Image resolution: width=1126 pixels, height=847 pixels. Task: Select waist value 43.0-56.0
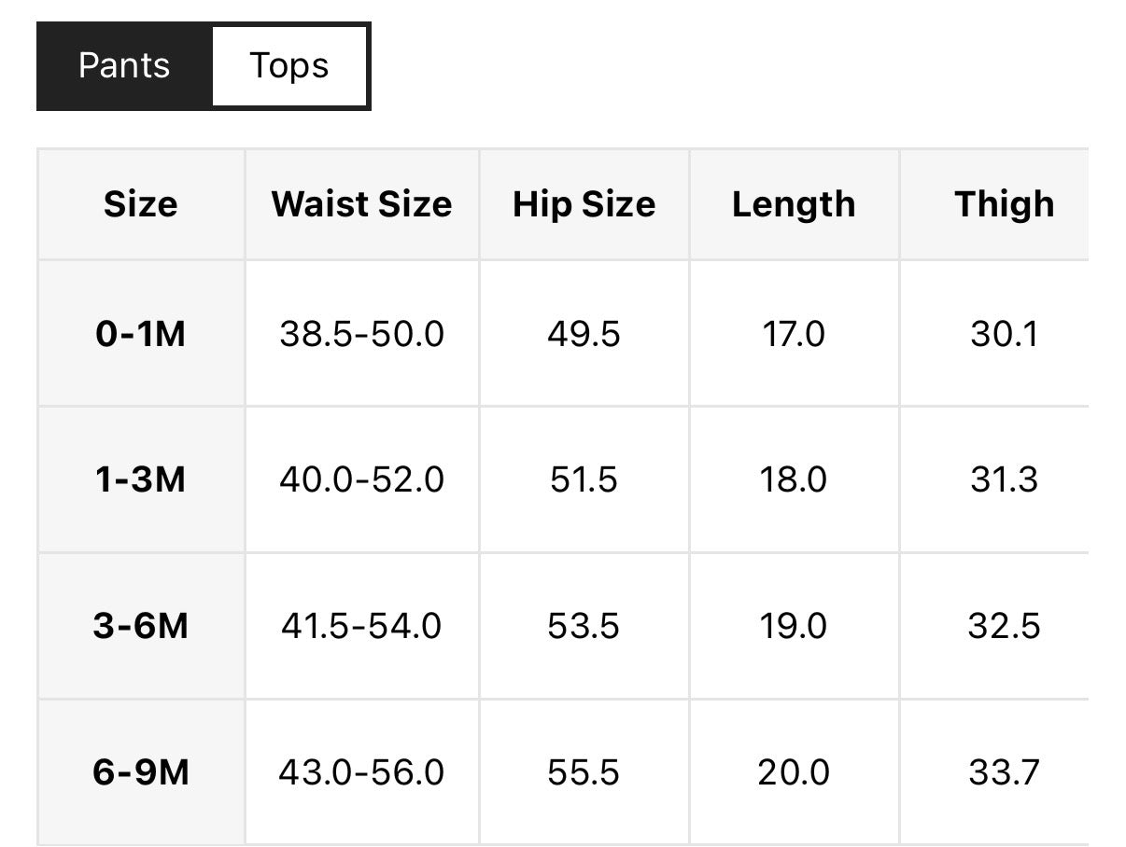click(x=361, y=772)
